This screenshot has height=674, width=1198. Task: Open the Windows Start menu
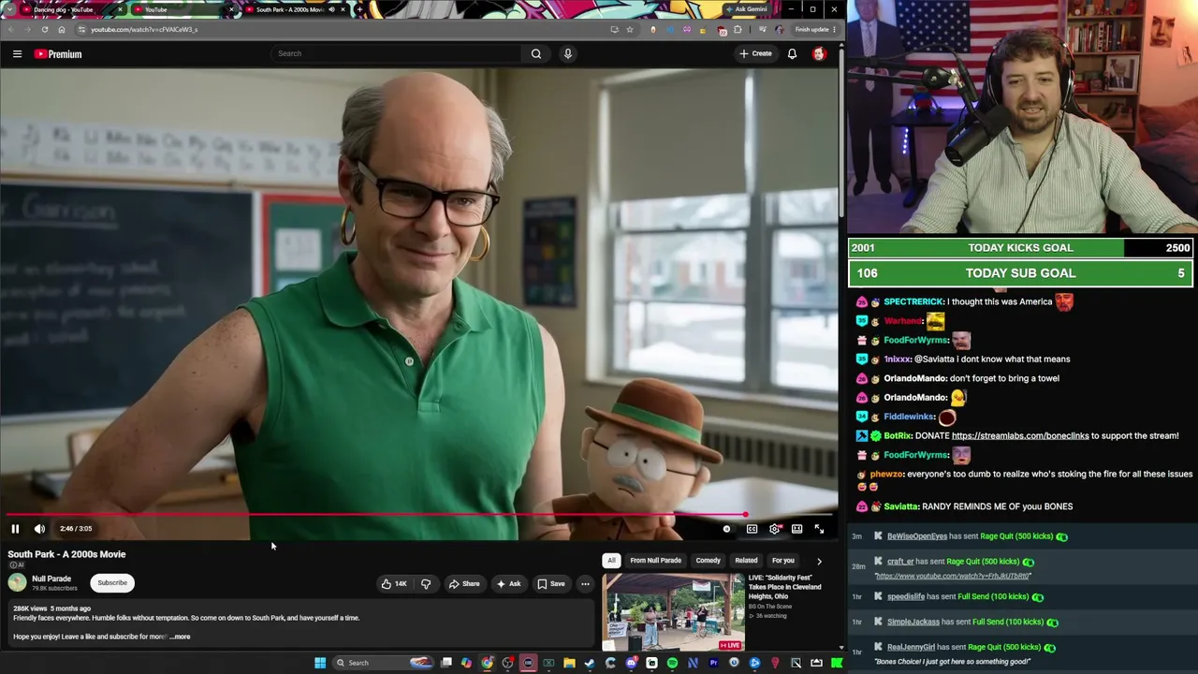320,663
